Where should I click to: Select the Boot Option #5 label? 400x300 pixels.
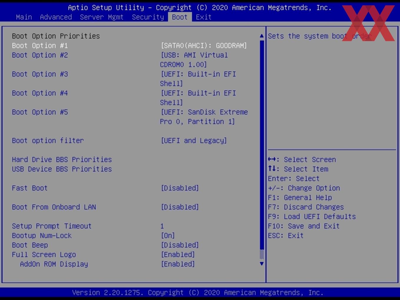point(40,112)
